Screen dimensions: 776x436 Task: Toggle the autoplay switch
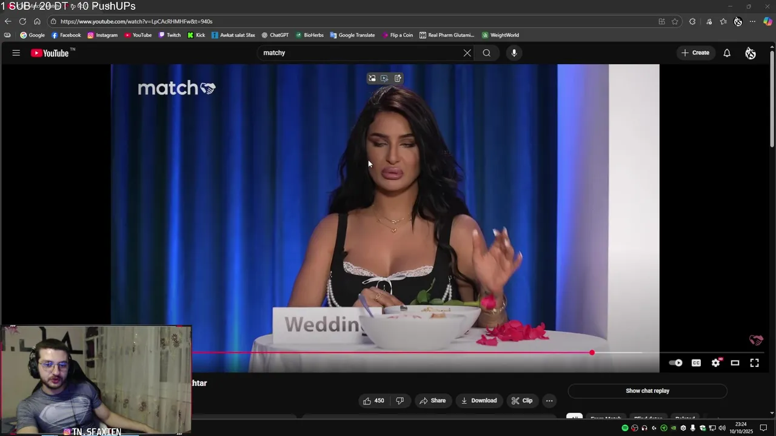675,363
